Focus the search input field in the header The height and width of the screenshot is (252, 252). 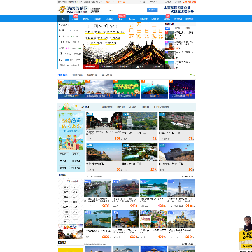click(127, 10)
